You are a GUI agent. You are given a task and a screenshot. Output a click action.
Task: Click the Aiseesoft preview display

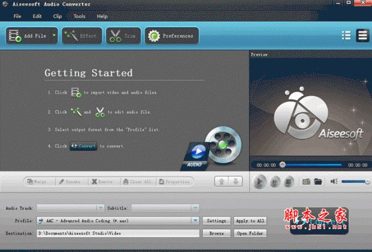click(311, 107)
